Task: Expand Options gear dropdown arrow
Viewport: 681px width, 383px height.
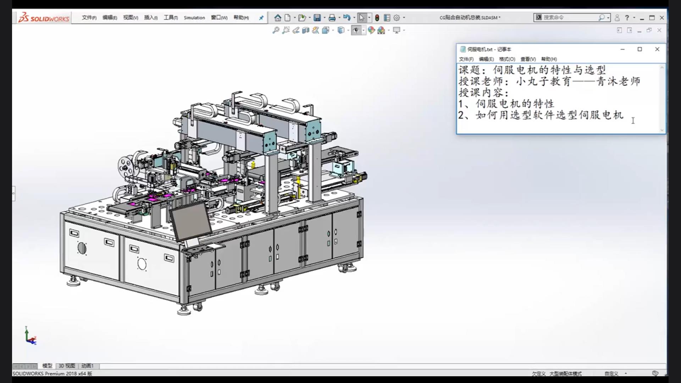Action: (404, 18)
